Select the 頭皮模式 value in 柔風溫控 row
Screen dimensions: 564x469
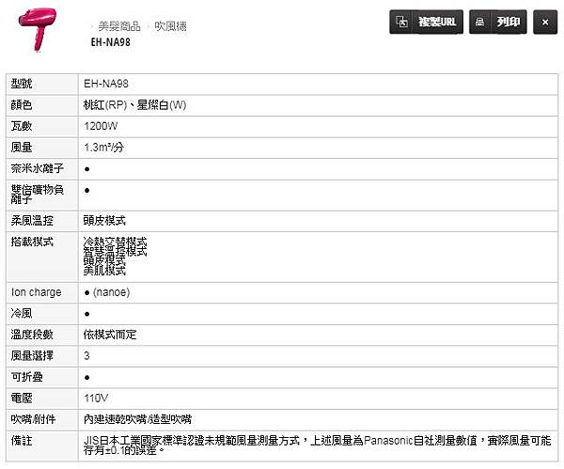[104, 221]
